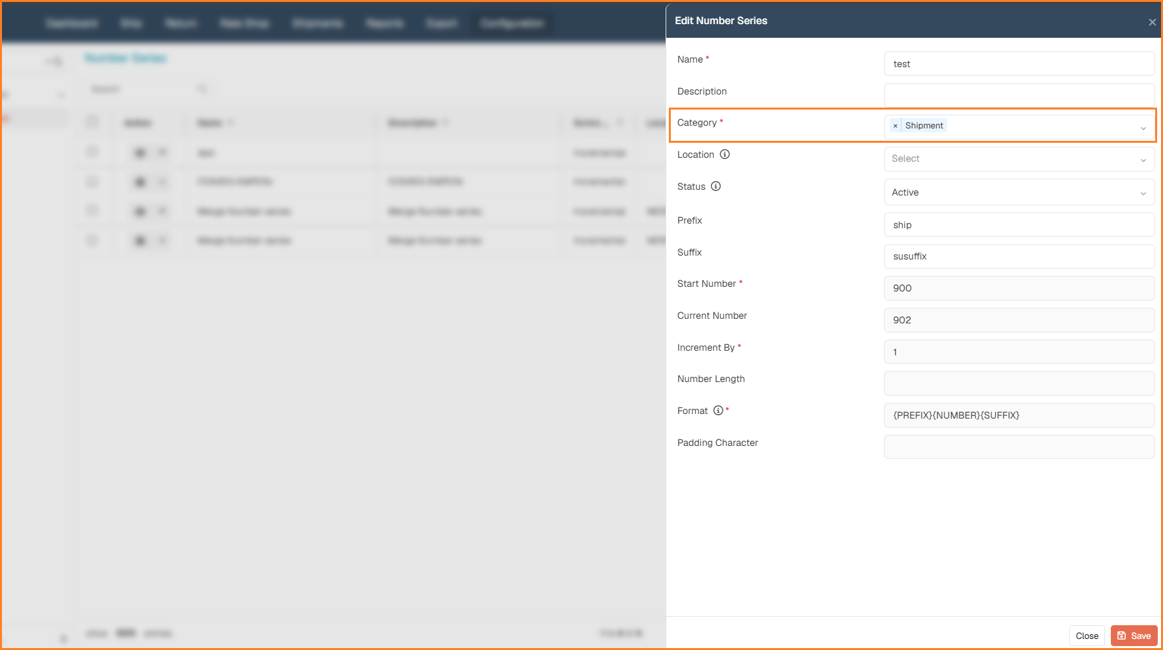Click the Number Length field
The image size is (1163, 650).
[1019, 383]
